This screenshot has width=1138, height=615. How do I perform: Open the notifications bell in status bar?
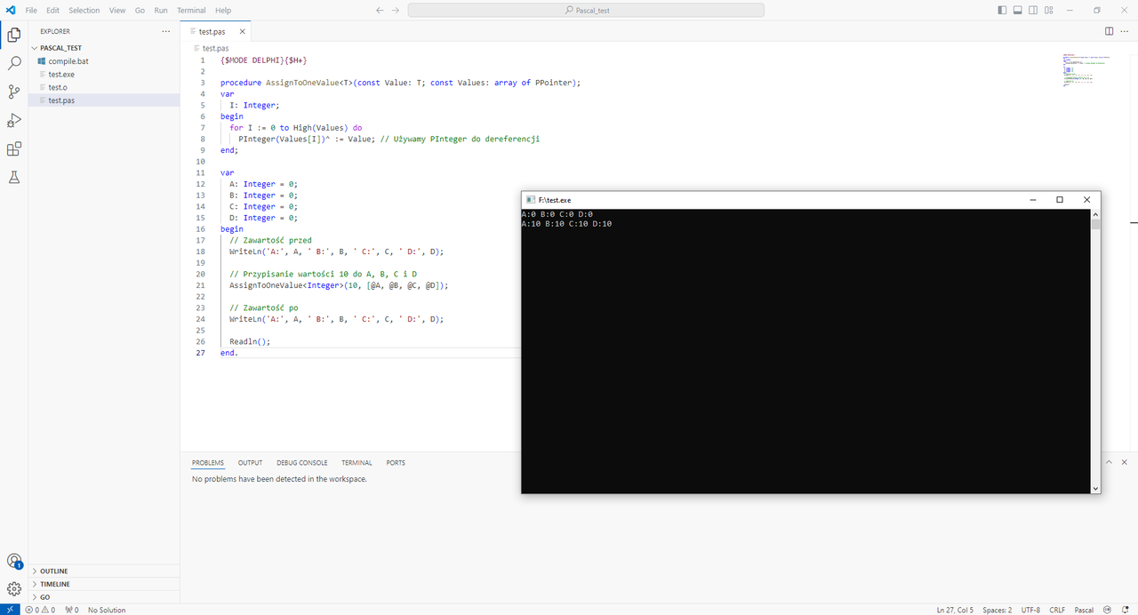[x=1124, y=610]
